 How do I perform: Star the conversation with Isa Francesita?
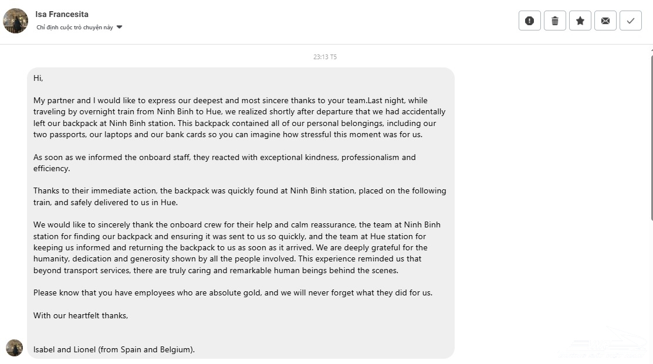pos(580,21)
